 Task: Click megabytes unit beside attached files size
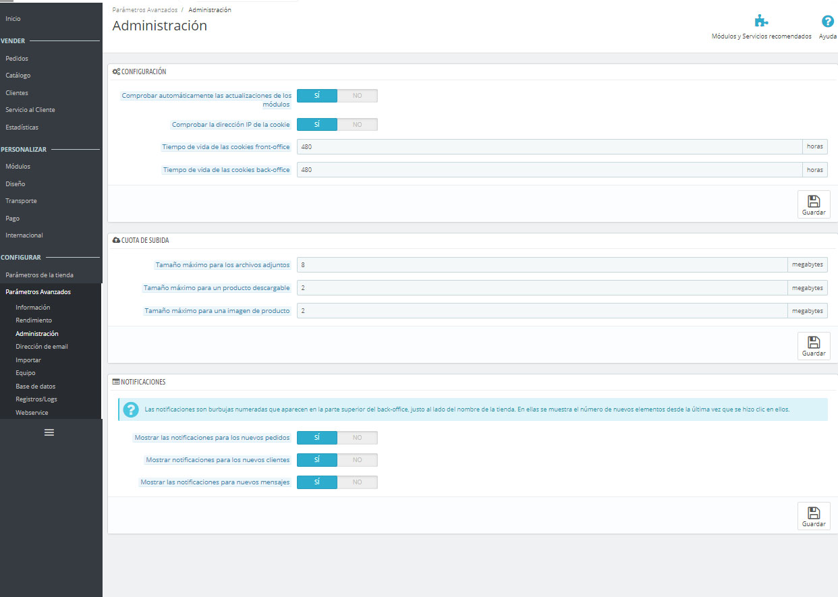808,265
